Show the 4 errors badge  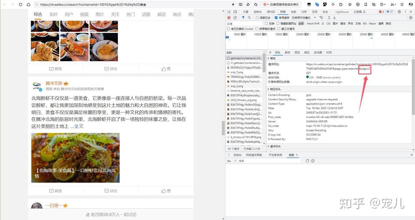point(382,12)
